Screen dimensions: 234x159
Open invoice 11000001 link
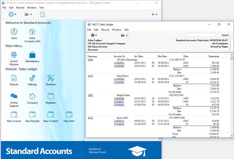pos(119,63)
